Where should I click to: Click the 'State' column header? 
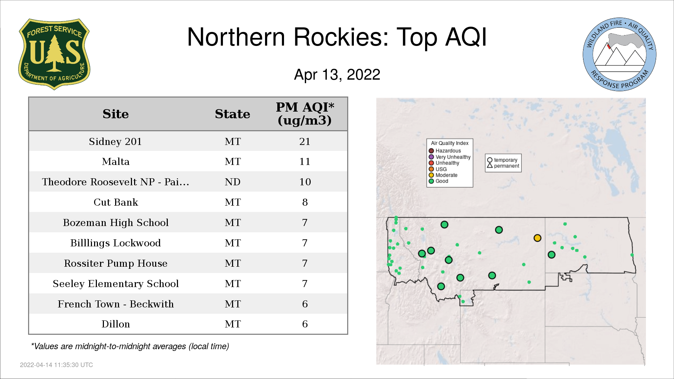coord(232,114)
